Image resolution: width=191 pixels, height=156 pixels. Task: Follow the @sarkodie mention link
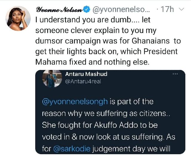point(72,149)
